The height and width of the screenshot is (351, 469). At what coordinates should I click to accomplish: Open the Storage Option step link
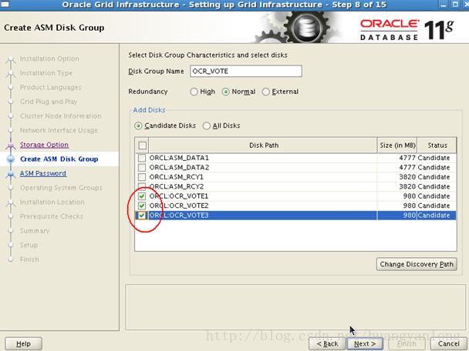(x=44, y=145)
